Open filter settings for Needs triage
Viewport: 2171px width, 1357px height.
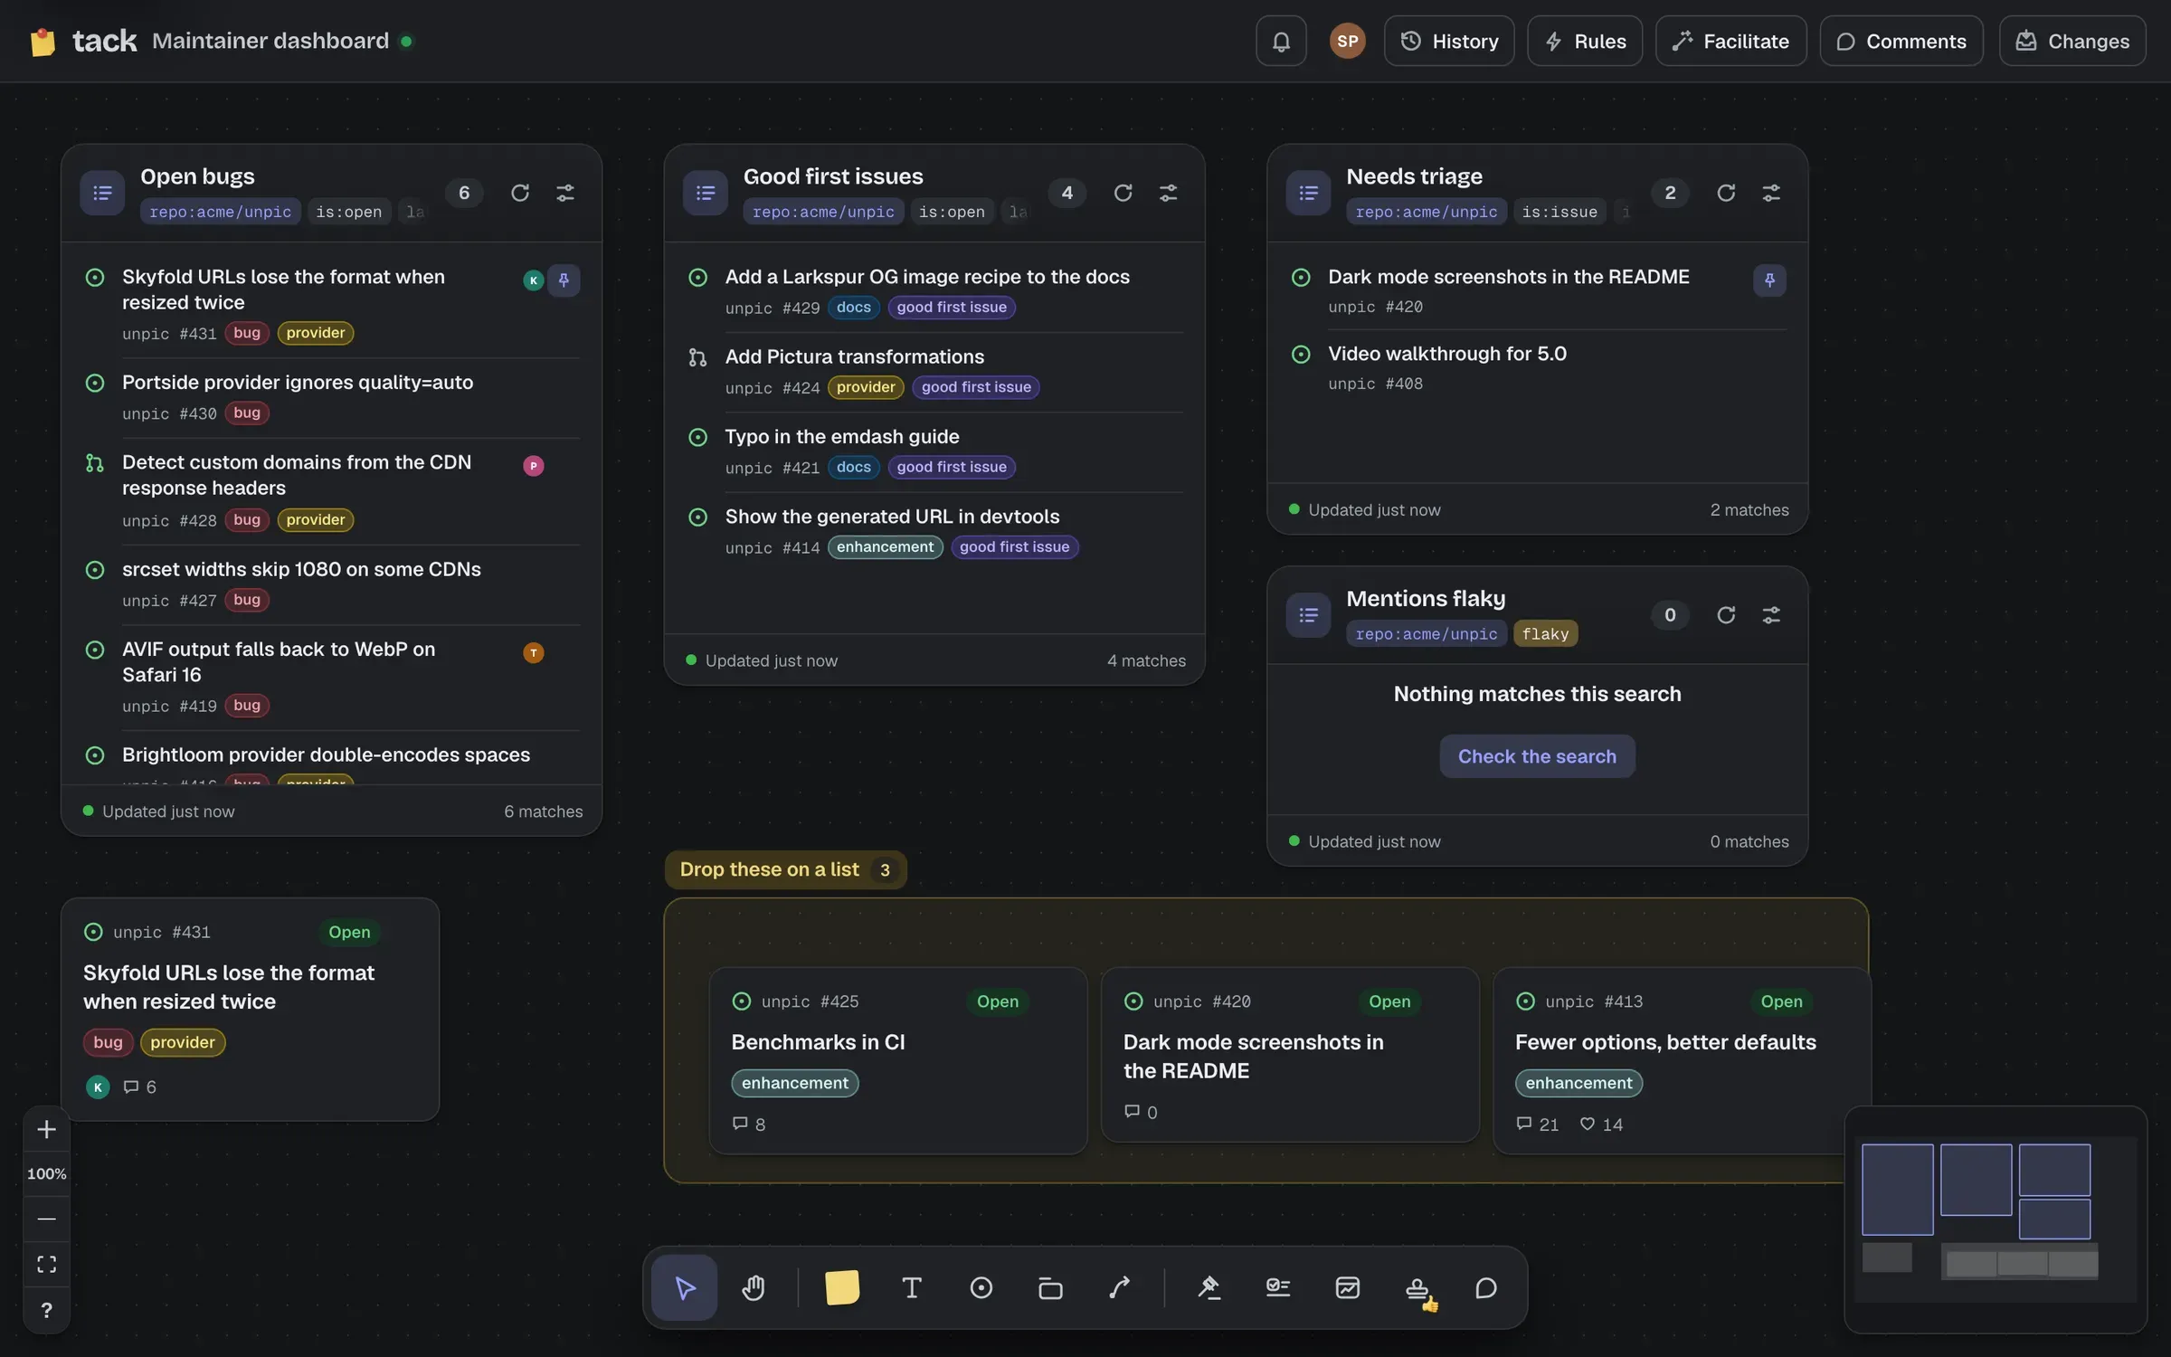coord(1771,193)
